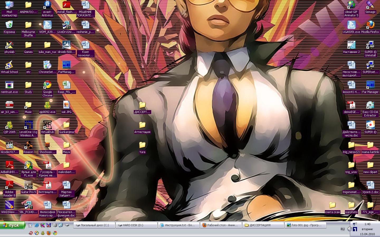The image size is (380, 237).
Task: Open the Mozilla Firefox desktop shortcut
Action: click(370, 27)
